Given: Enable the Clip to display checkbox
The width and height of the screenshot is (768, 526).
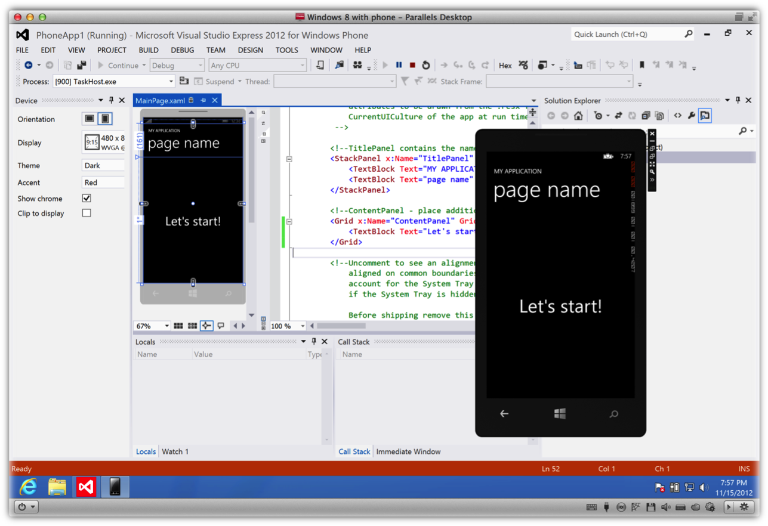Looking at the screenshot, I should coord(87,213).
